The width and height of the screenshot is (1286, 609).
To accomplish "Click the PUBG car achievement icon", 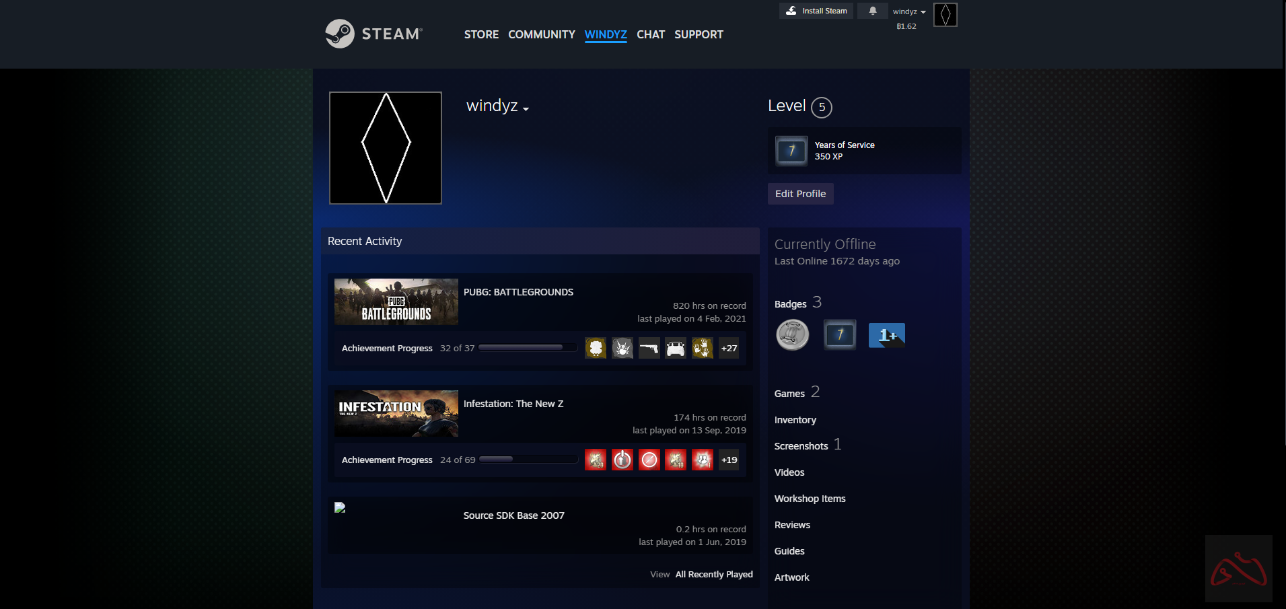I will (675, 348).
